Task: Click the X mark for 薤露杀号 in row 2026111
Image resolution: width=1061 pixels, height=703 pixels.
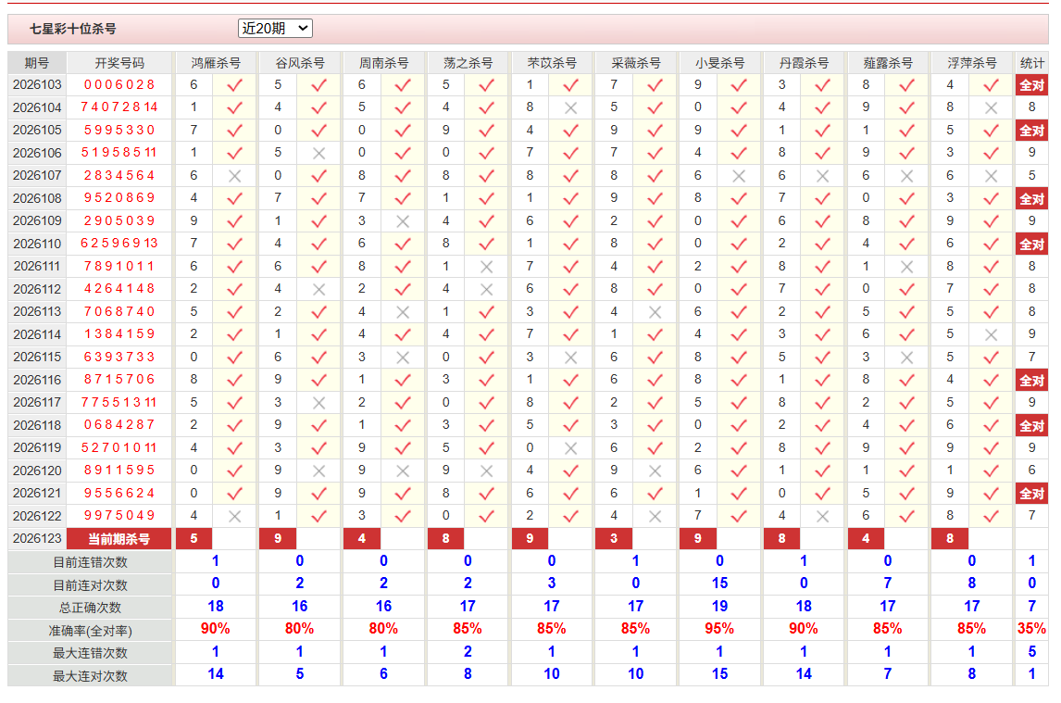Action: pos(906,267)
